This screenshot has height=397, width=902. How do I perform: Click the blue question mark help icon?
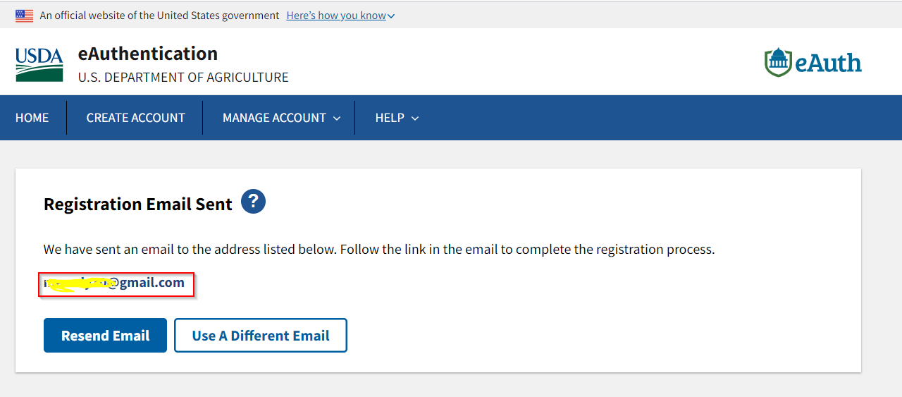(253, 202)
